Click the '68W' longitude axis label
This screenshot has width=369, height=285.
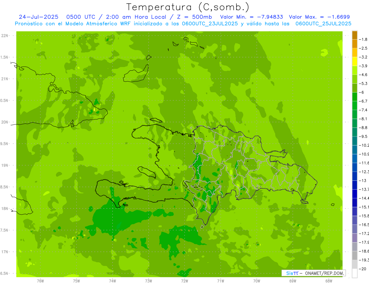click(x=329, y=281)
